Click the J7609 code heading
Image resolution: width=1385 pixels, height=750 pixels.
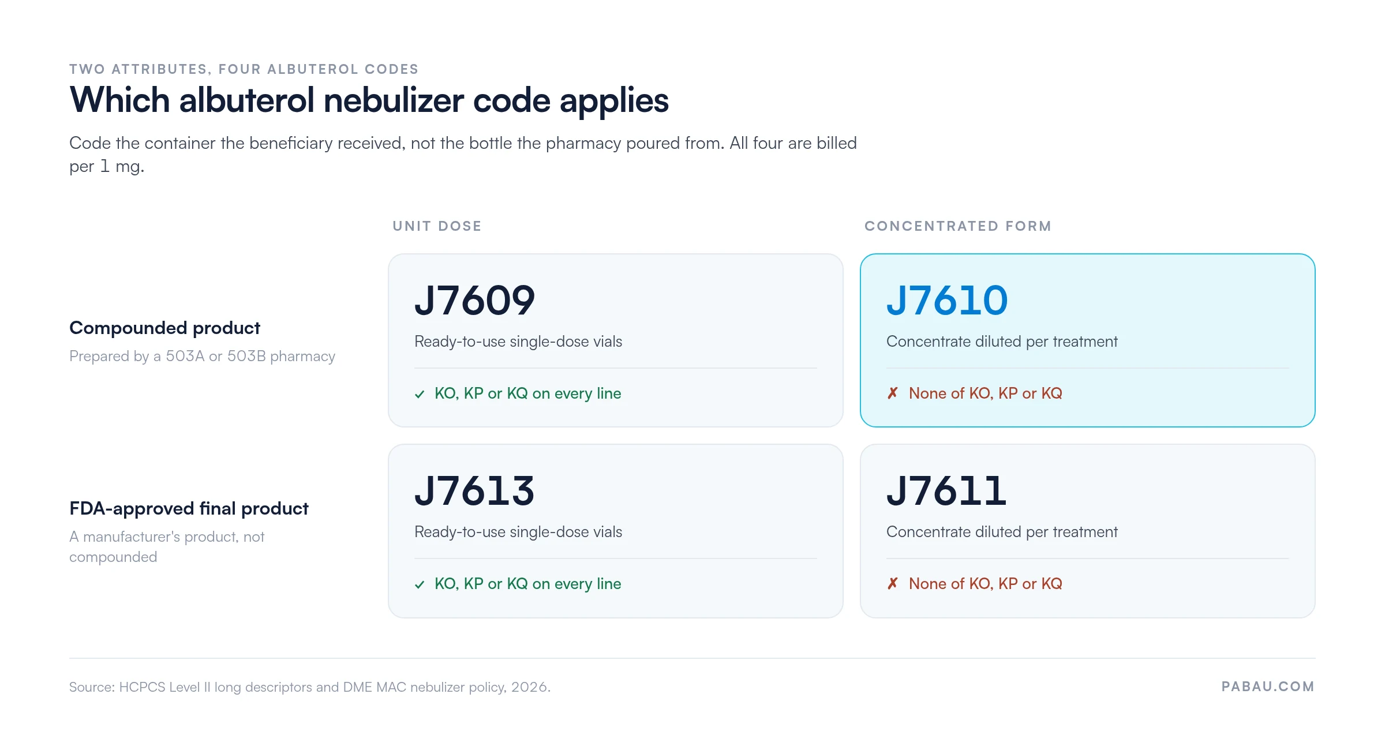click(474, 301)
